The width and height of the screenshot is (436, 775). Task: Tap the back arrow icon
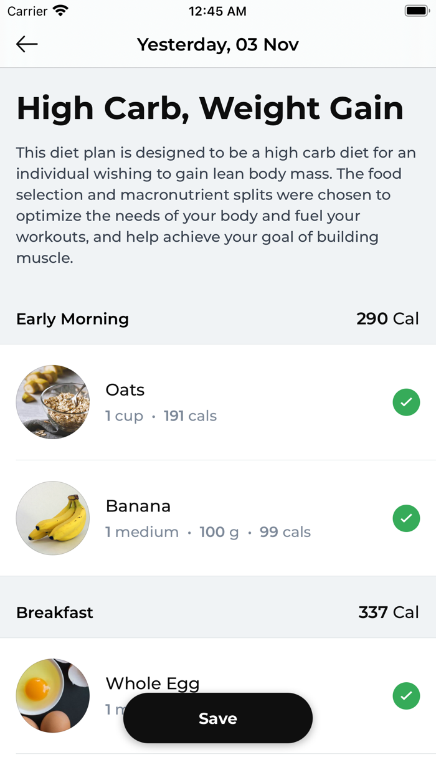tap(27, 44)
